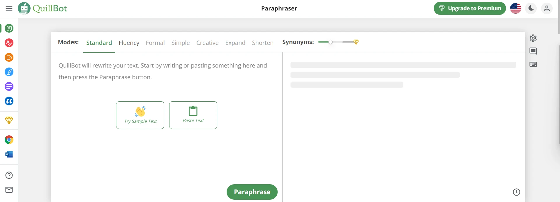Open the Grammar Checker sidebar icon
Image resolution: width=560 pixels, height=202 pixels.
click(x=9, y=43)
